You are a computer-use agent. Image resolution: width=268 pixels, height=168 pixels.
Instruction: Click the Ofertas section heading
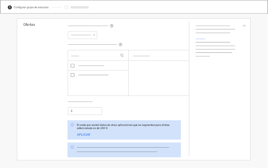click(x=29, y=24)
